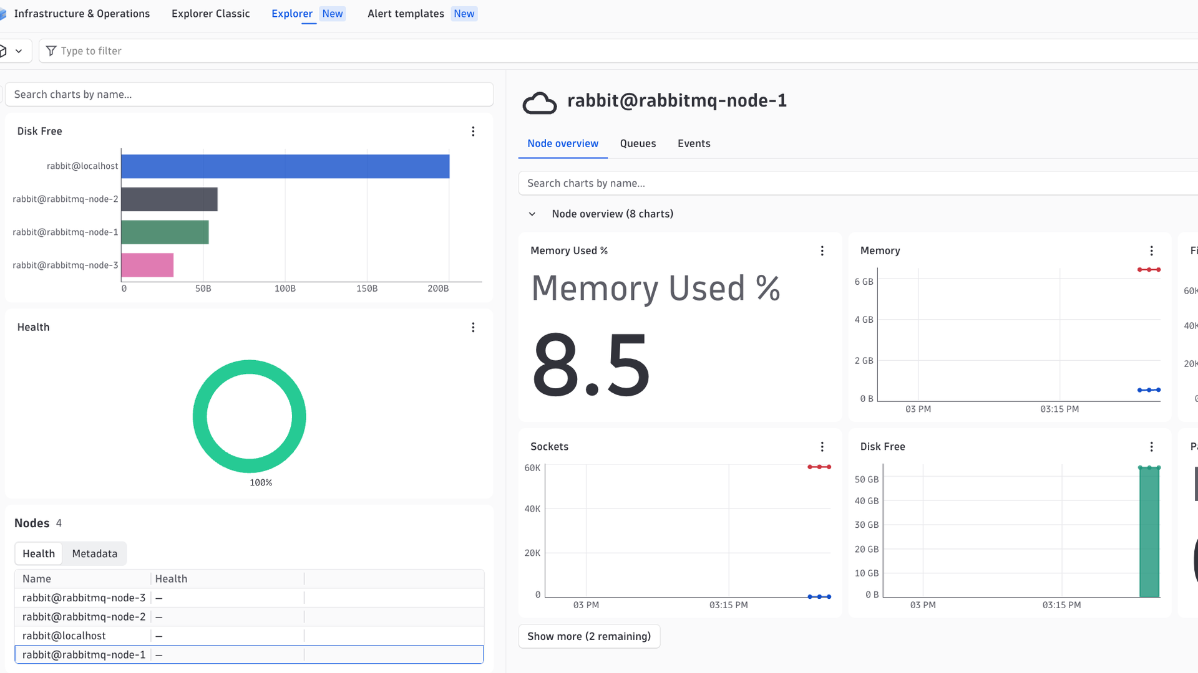
Task: Click the rabbit@rabbitmq-node-1 green bar
Action: [x=165, y=232]
